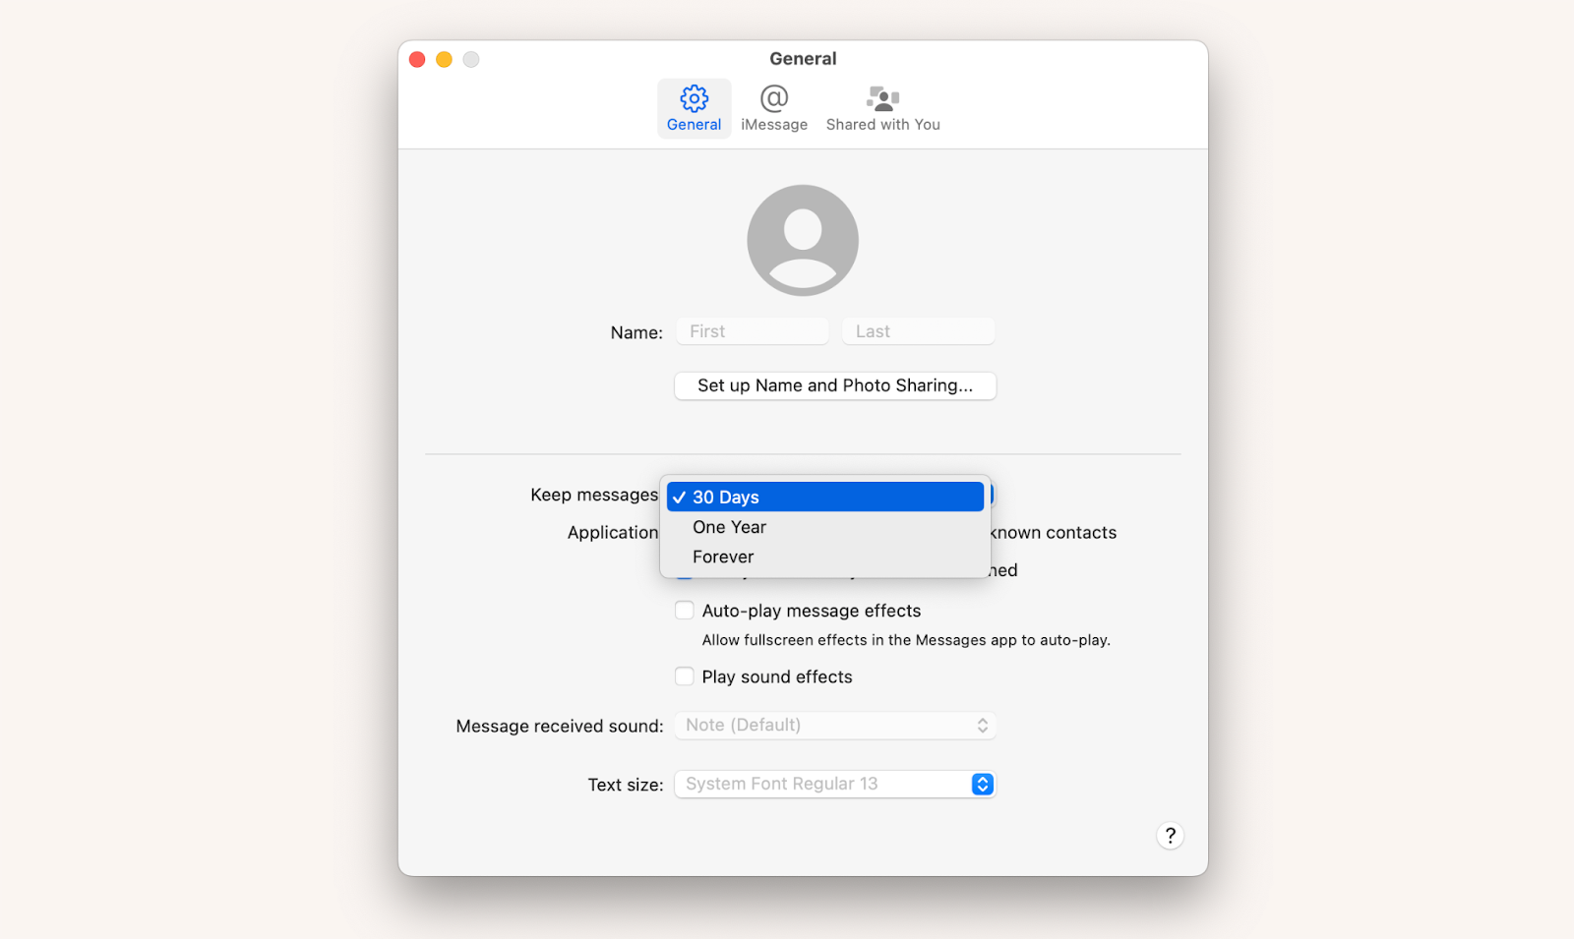Choose One Year option

pos(825,527)
